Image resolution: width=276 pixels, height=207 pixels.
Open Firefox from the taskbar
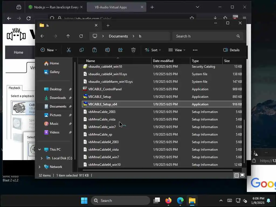click(x=168, y=201)
